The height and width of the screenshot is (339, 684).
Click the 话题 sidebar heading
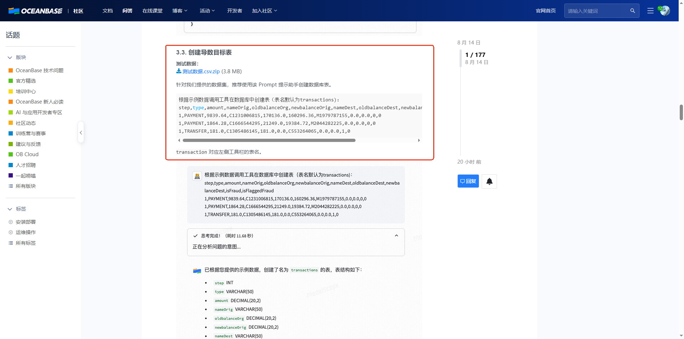(13, 35)
